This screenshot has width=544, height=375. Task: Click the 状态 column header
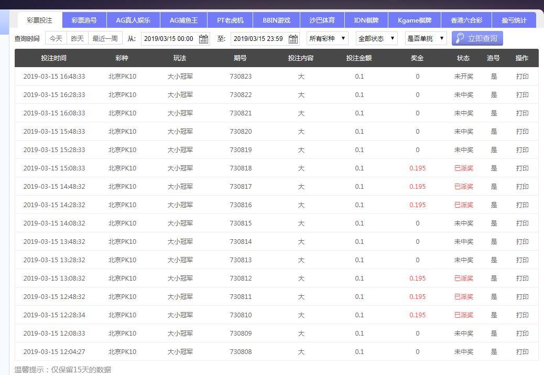click(x=463, y=58)
